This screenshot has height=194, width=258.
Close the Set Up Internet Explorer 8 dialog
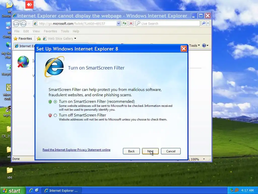[184, 49]
